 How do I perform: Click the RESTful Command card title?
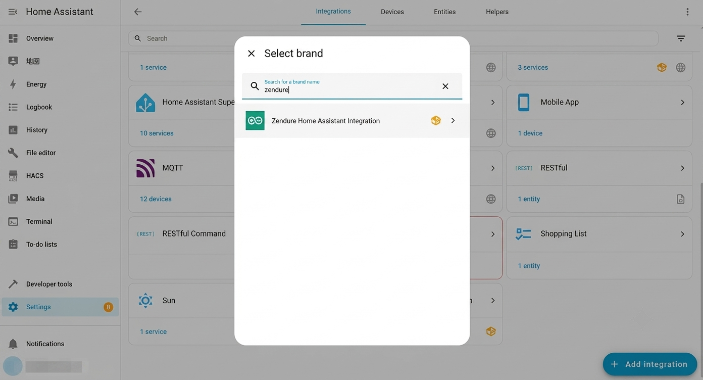[194, 234]
